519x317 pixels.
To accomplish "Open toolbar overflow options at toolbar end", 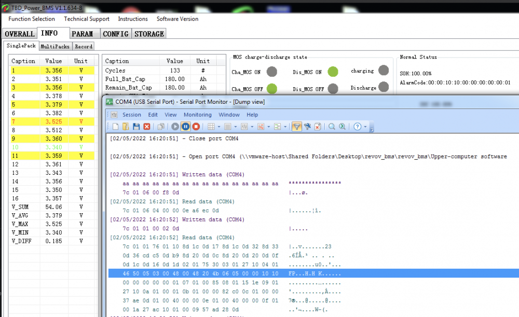I will point(372,128).
